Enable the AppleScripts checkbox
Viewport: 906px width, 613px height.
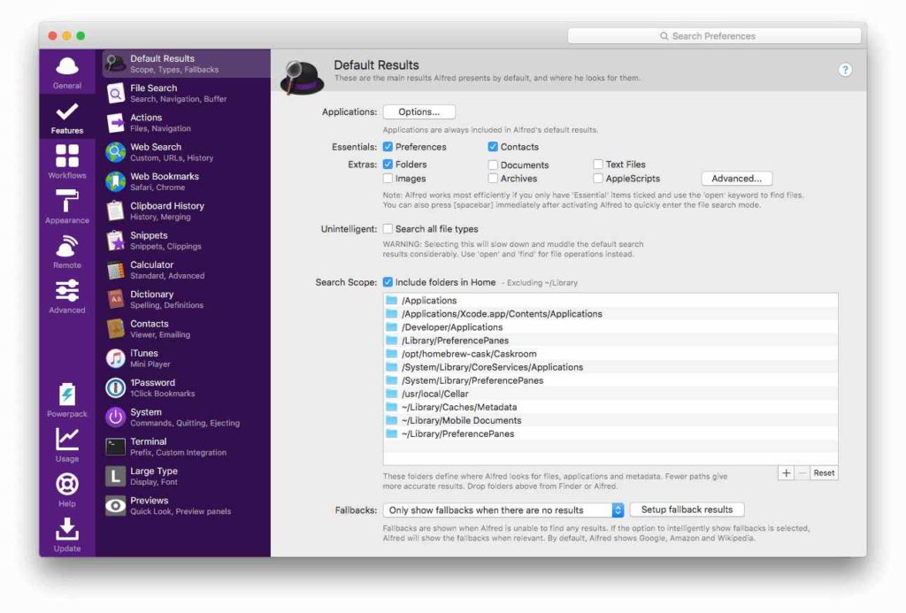tap(598, 179)
